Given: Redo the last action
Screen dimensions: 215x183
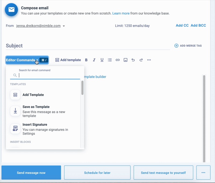Looking at the screenshot, I should tap(141, 60).
